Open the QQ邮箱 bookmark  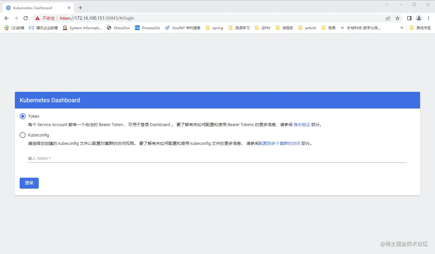(x=14, y=28)
